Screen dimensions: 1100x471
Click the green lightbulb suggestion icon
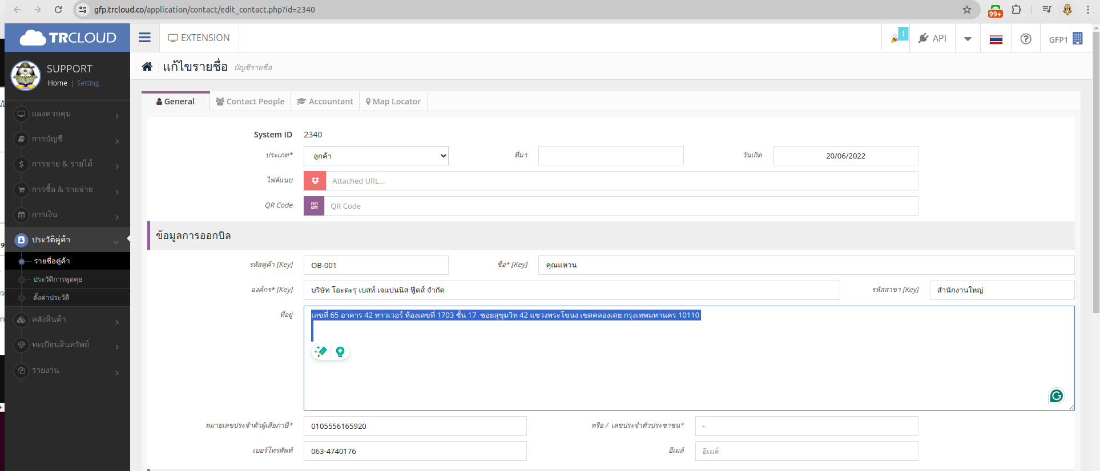340,352
